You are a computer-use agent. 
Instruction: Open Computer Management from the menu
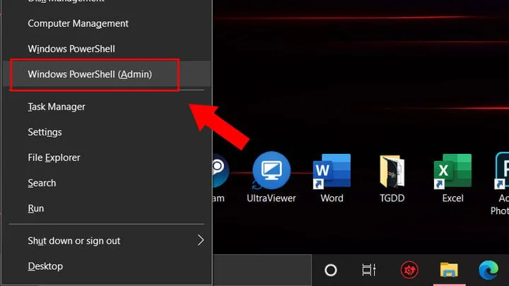(x=78, y=23)
